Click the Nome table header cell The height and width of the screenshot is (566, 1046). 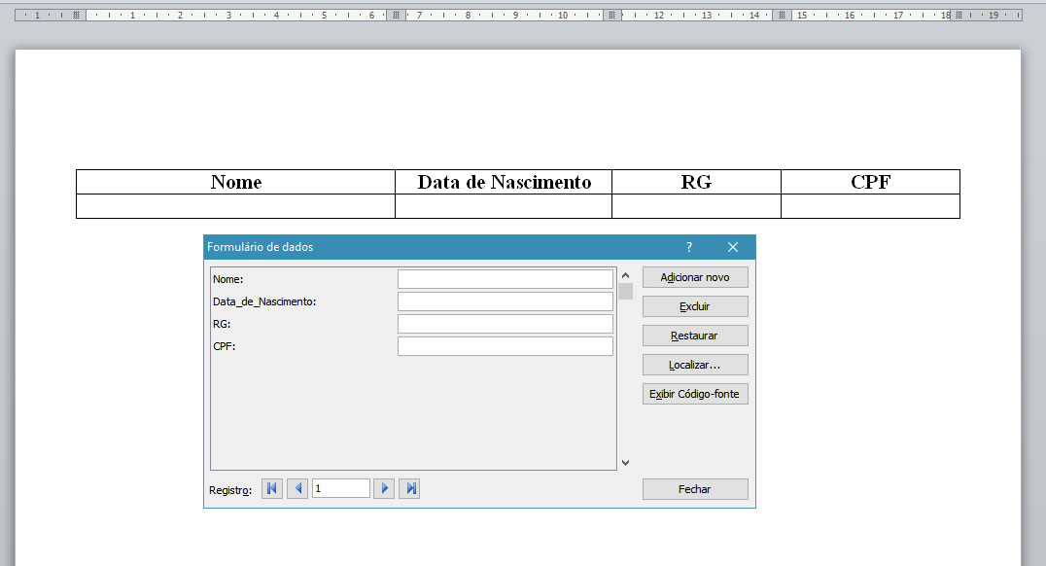tap(235, 182)
